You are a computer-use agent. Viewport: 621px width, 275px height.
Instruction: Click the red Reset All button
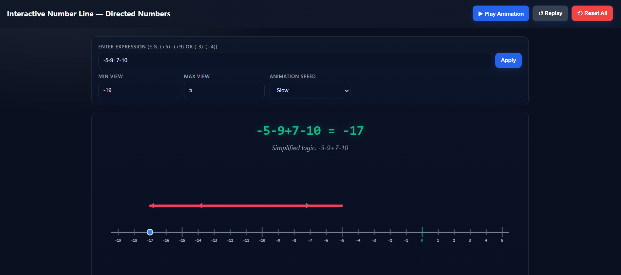pos(592,13)
